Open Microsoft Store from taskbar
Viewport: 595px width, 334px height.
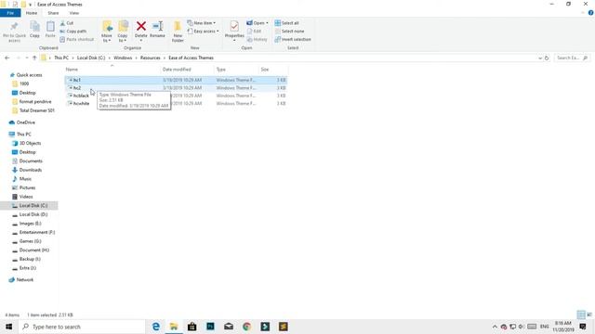tap(192, 327)
